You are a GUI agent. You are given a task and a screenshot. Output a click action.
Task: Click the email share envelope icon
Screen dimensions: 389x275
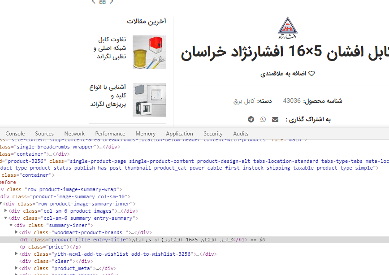275,119
